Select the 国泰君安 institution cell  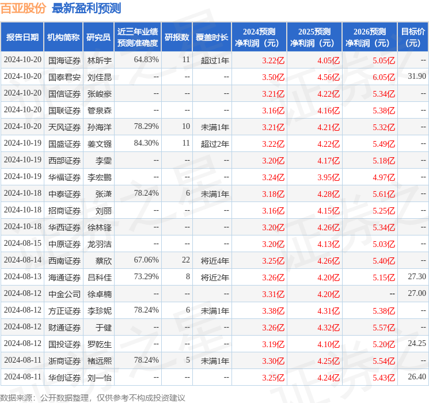tap(64, 77)
